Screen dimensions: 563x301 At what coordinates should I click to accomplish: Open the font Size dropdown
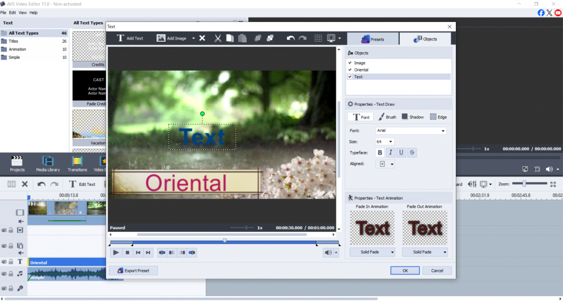(x=385, y=141)
